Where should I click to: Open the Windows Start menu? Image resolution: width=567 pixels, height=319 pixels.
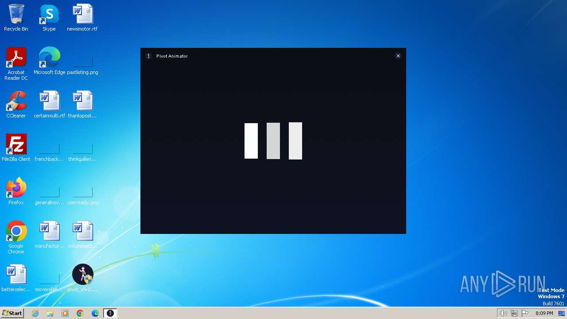coord(12,313)
